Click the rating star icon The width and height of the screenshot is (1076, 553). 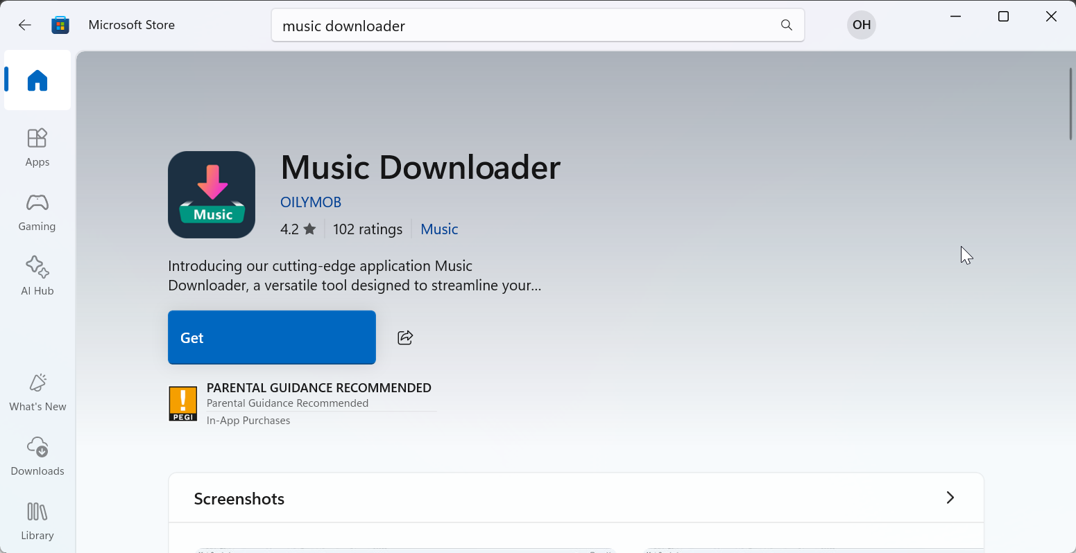point(309,229)
